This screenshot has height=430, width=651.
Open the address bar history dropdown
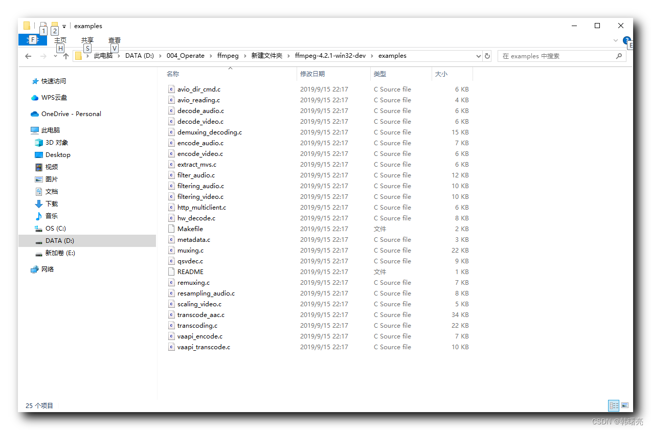tap(477, 56)
